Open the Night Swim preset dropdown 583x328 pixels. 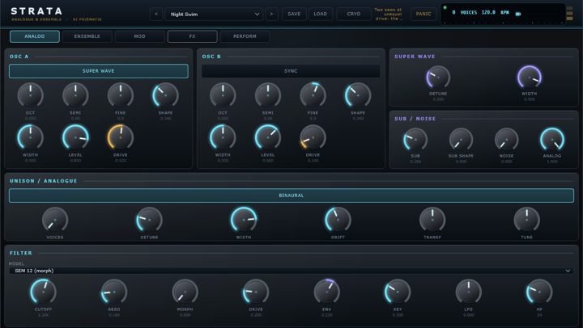[x=214, y=14]
